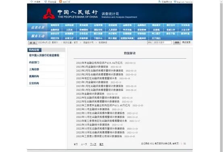Click the 信息公开 section header
The image size is (223, 152).
38,27
